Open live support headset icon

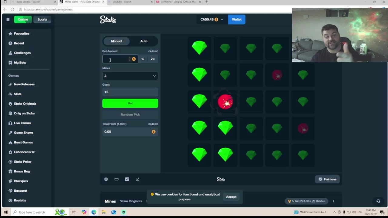tap(378, 201)
